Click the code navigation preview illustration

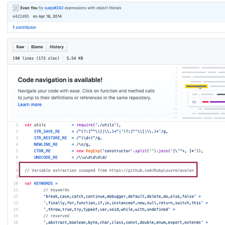(x=200, y=93)
